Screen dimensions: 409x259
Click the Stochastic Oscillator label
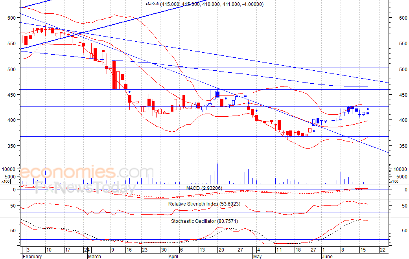tap(204, 221)
